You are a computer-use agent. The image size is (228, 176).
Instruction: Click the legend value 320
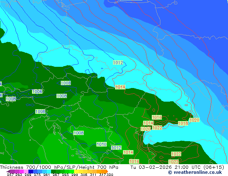tap(110, 175)
